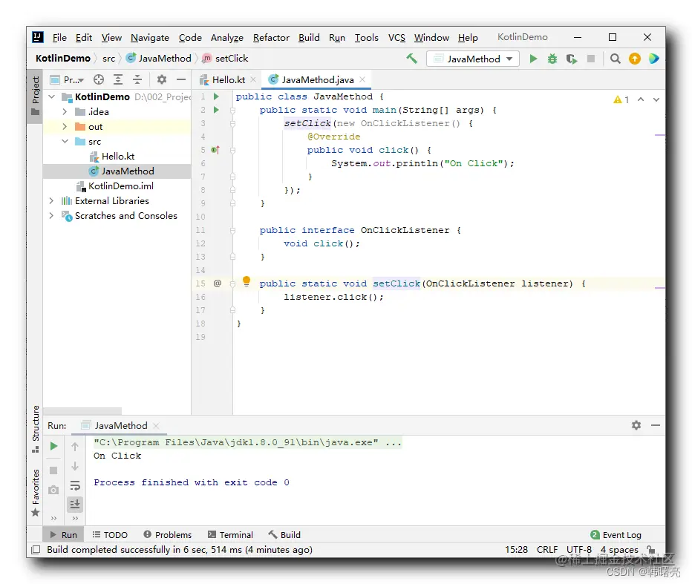Open Project panel gear settings
692x584 pixels.
[162, 79]
